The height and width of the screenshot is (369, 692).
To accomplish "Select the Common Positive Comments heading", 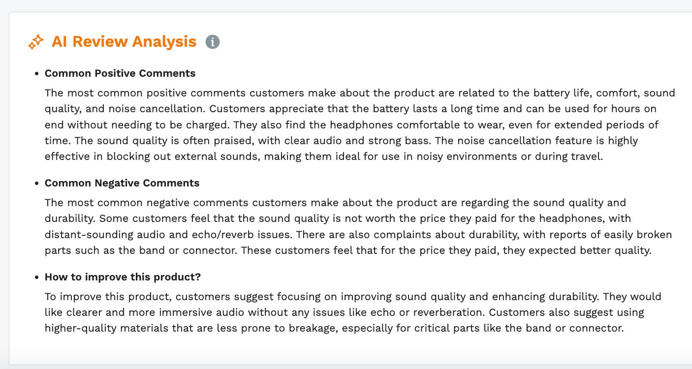I will click(120, 73).
